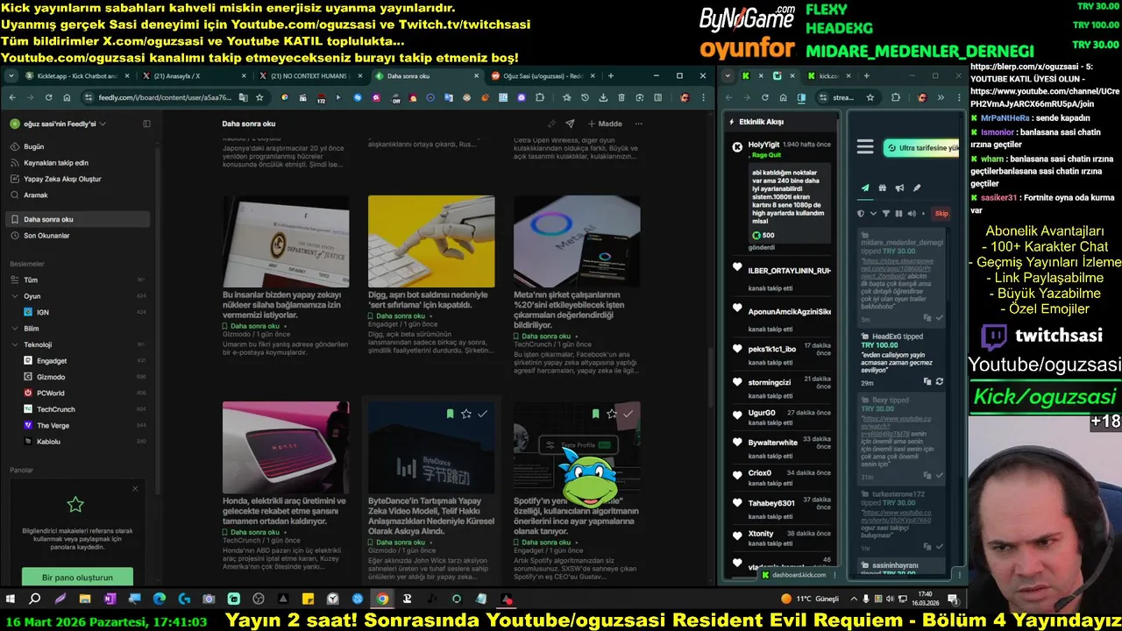Viewport: 1122px width, 631px height.
Task: Click the Skip alert button
Action: tap(941, 213)
